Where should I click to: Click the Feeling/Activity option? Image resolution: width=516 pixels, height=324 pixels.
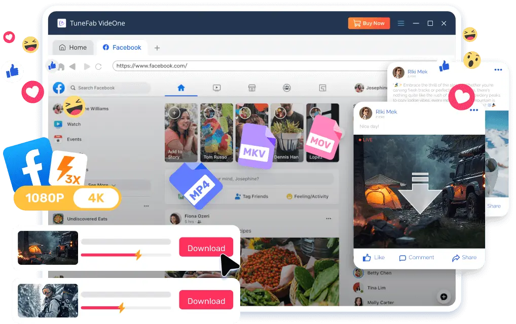click(307, 196)
